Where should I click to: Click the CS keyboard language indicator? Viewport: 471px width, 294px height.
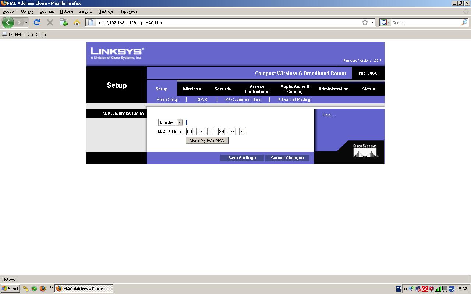coord(399,289)
